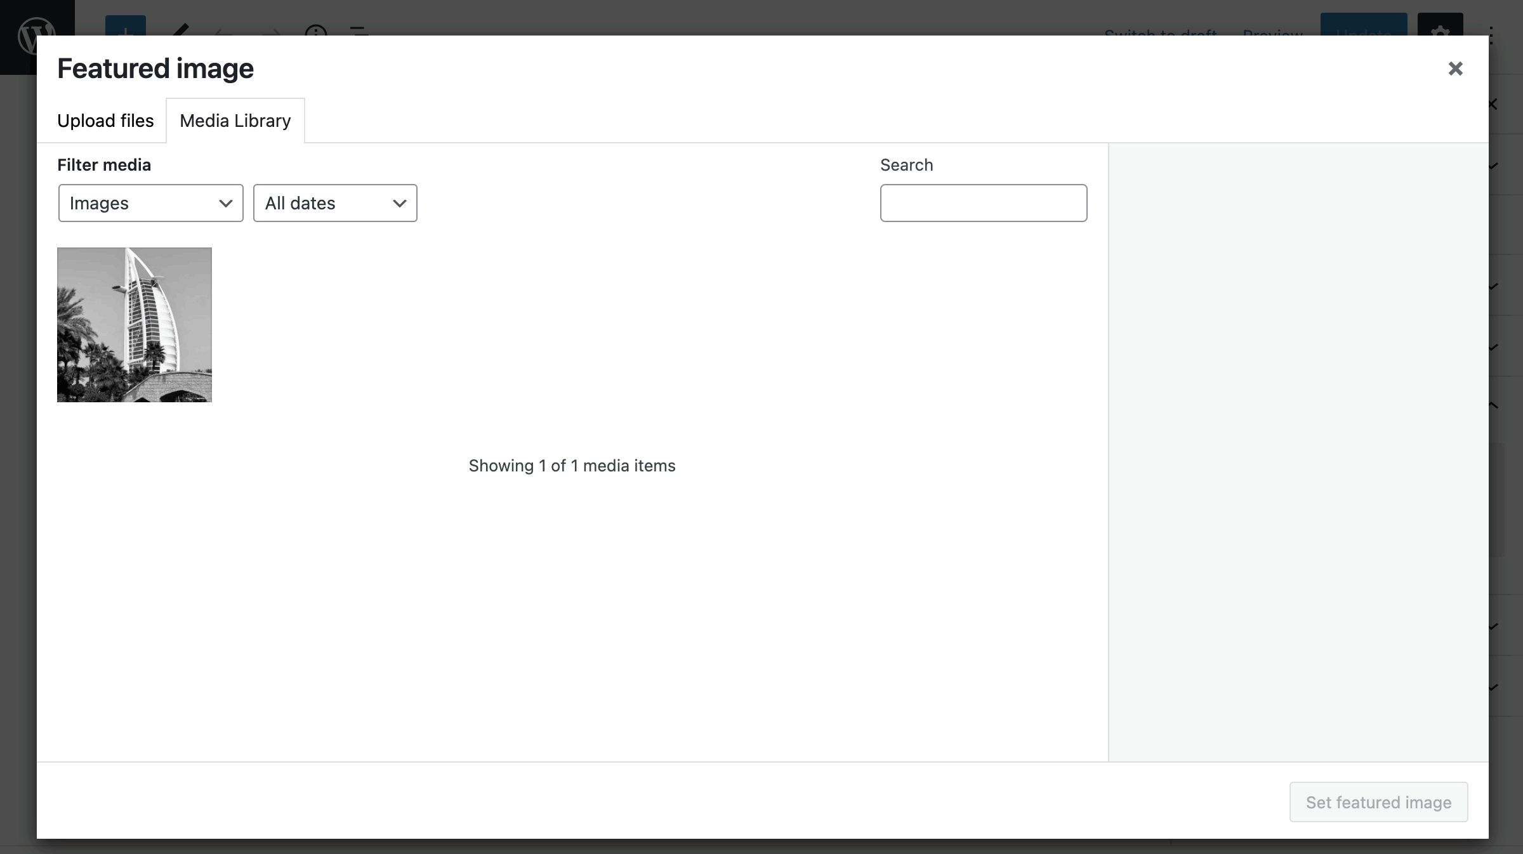Select the Burj Al Arab image thumbnail
Viewport: 1523px width, 854px height.
[134, 324]
